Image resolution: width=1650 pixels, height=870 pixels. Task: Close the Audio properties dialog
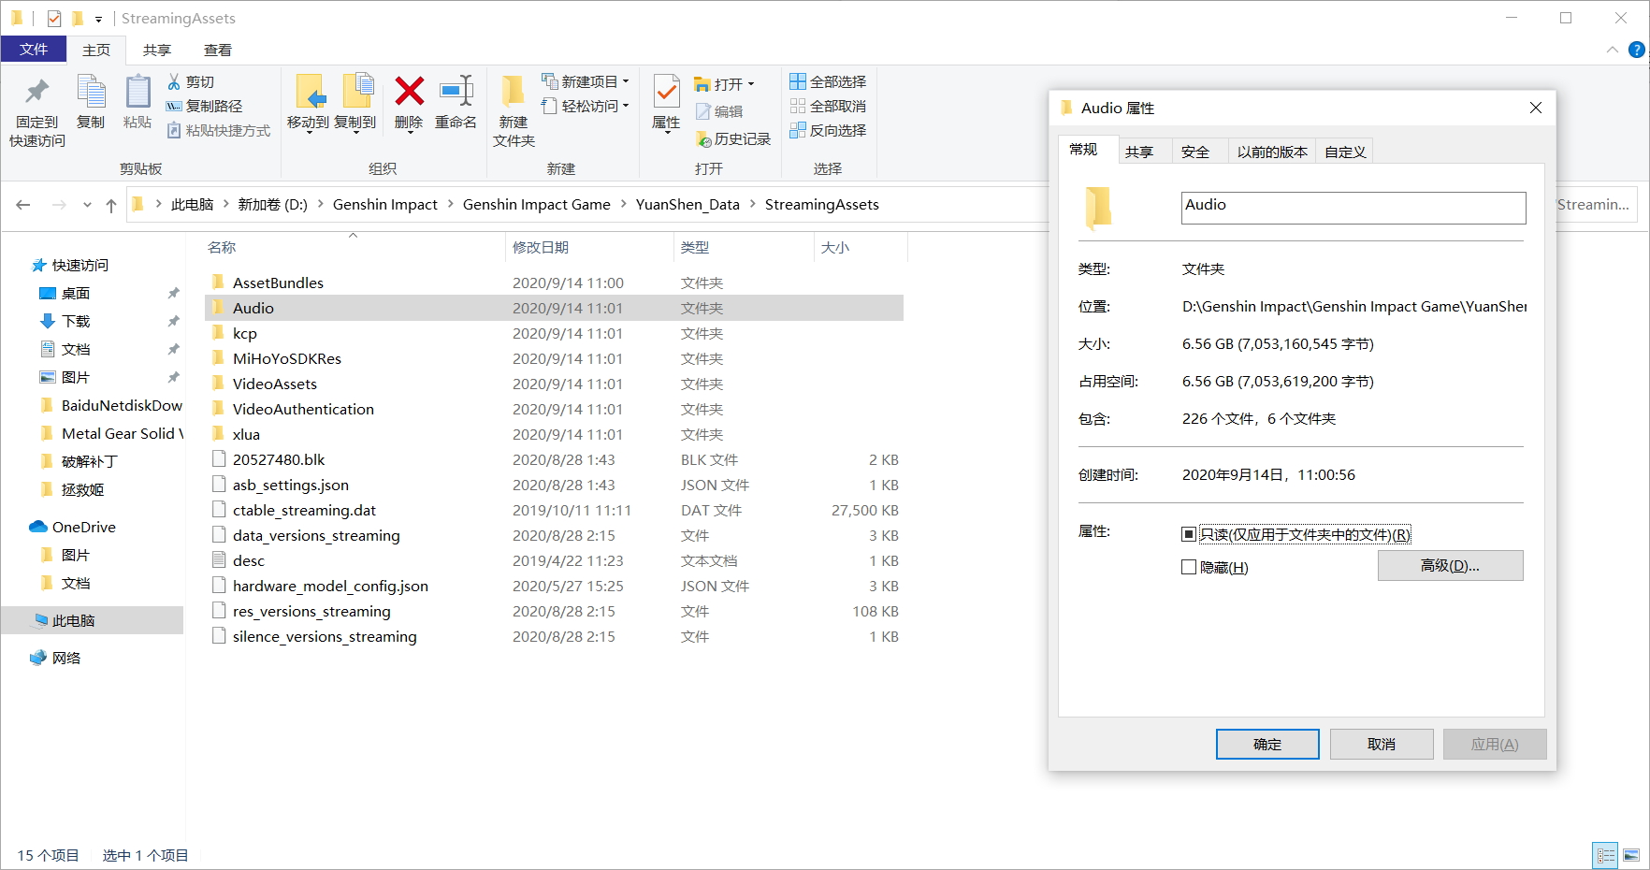pyautogui.click(x=1536, y=109)
